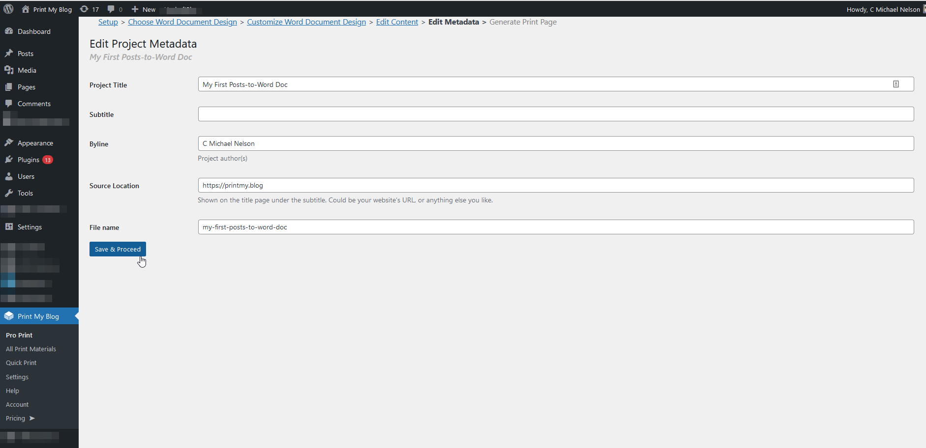The image size is (926, 448).
Task: Click the Appearance paintbrush icon
Action: pyautogui.click(x=9, y=142)
